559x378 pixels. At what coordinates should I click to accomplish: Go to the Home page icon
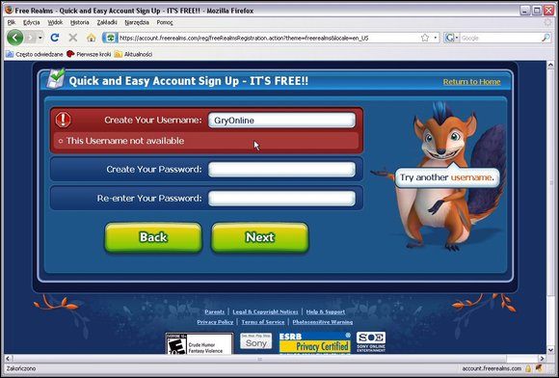tap(92, 38)
